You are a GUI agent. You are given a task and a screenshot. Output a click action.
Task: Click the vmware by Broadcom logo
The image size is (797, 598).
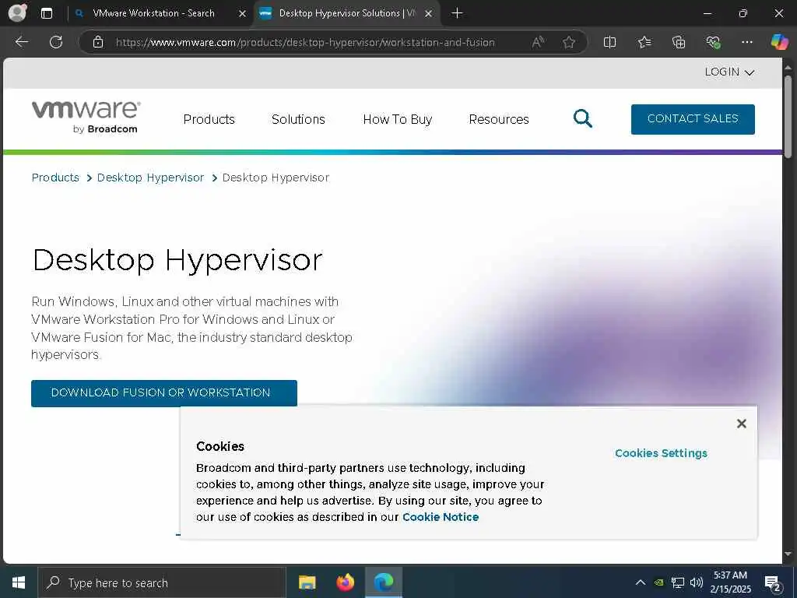86,117
